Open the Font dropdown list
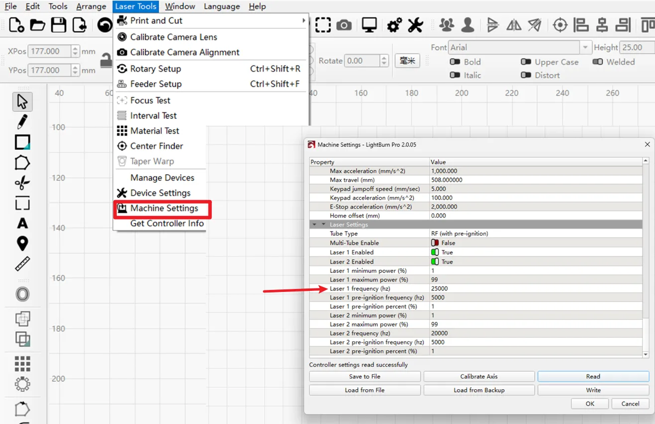The height and width of the screenshot is (424, 655). tap(585, 48)
